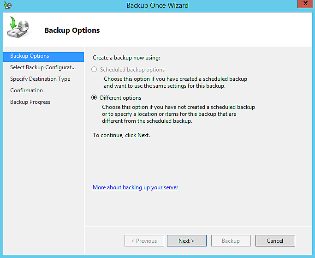315x258 pixels.
Task: Click the Previous button
Action: 144,240
